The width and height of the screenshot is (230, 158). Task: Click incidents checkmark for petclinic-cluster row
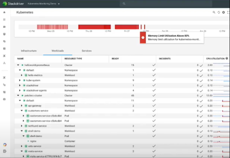[201, 96]
